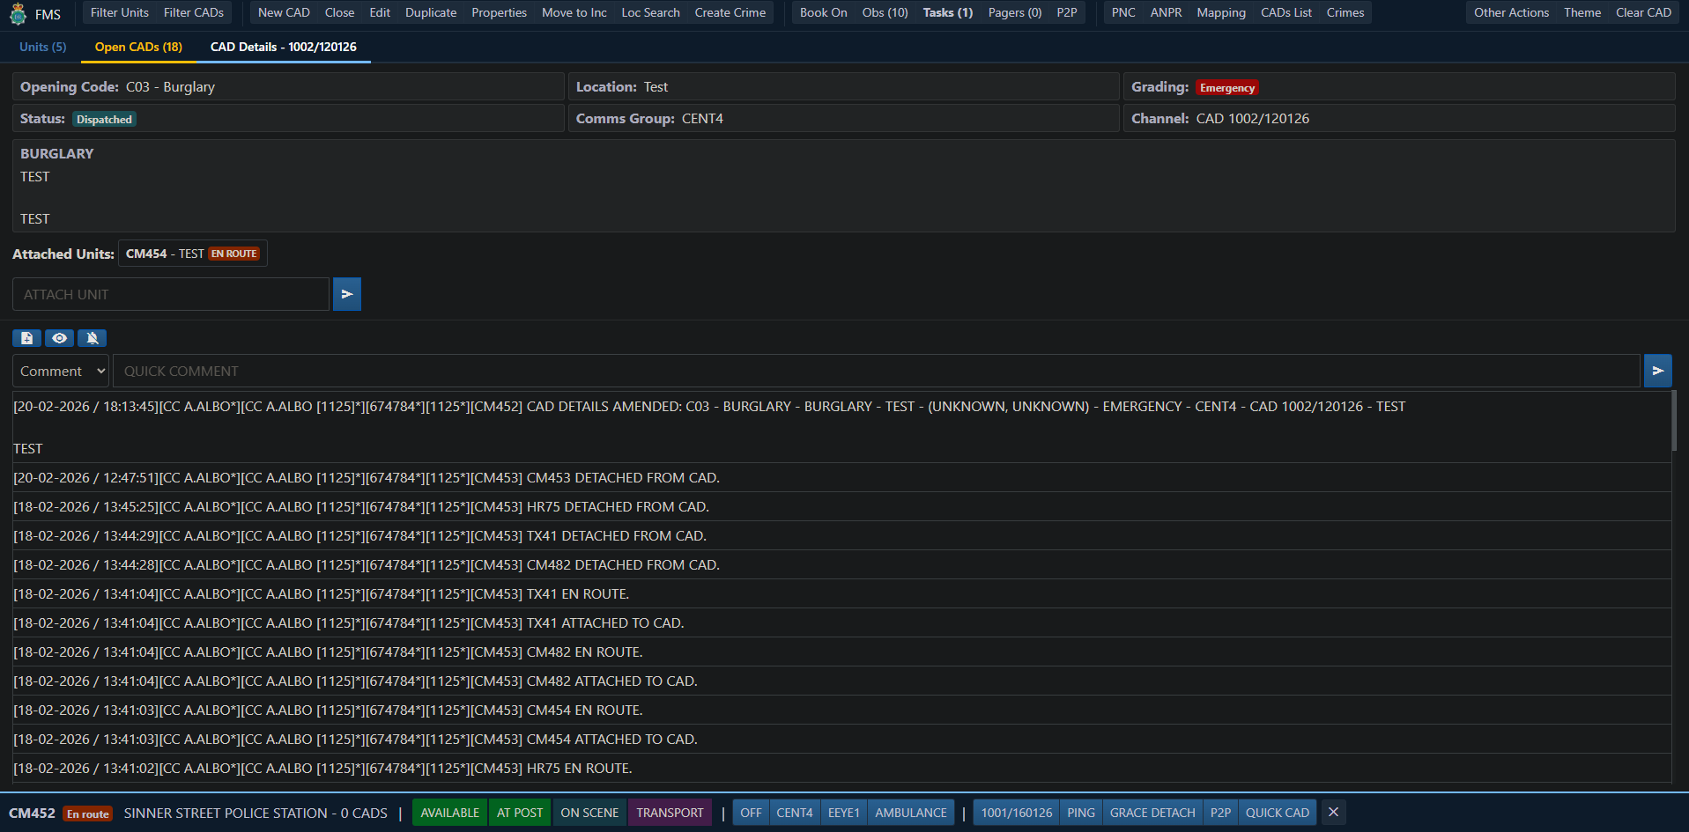Open the Other Actions menu
Screen dimensions: 1689x832
click(1511, 12)
